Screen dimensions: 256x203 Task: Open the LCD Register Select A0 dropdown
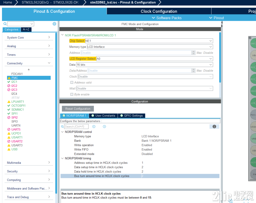click(154, 59)
